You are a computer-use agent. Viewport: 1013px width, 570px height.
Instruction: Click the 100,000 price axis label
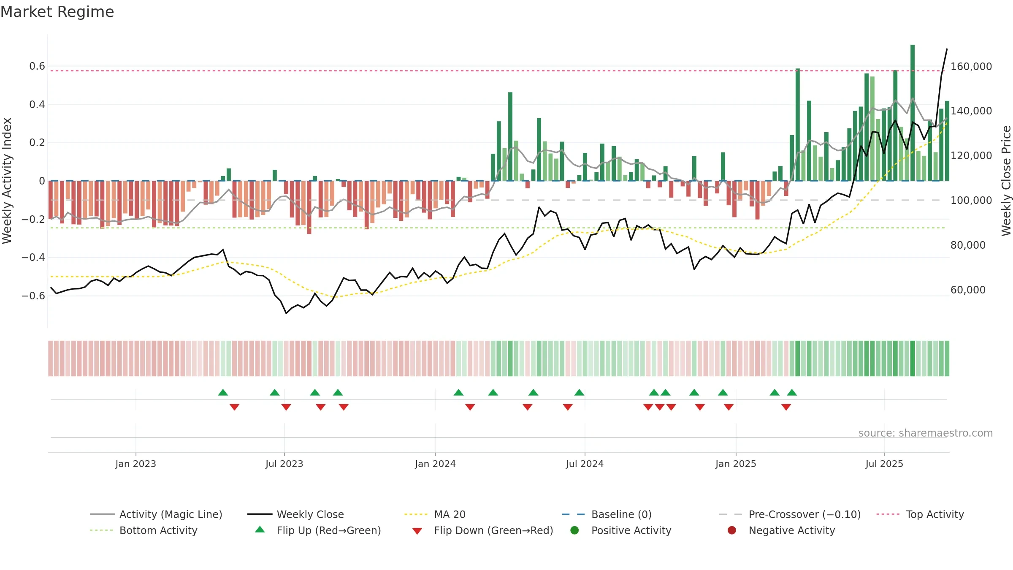tap(971, 201)
